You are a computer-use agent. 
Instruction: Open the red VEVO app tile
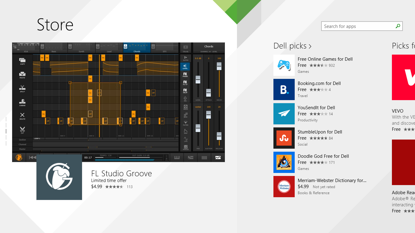pyautogui.click(x=403, y=77)
